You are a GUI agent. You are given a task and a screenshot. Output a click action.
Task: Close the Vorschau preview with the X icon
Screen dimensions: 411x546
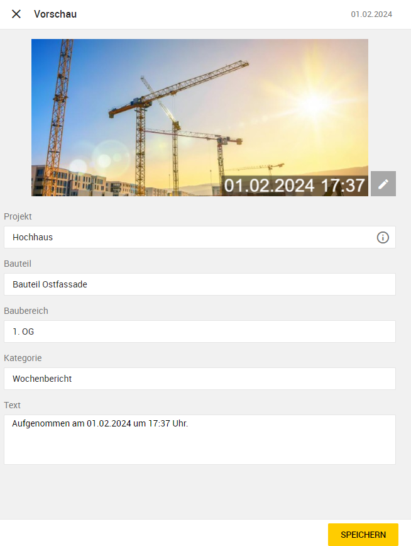(16, 14)
